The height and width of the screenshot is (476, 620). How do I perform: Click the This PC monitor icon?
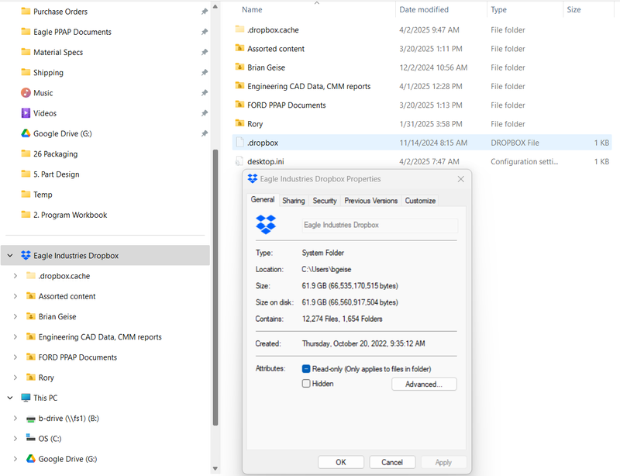tap(26, 398)
